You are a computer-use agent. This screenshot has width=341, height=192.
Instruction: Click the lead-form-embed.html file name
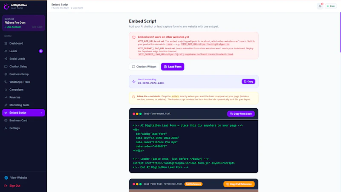point(157,113)
